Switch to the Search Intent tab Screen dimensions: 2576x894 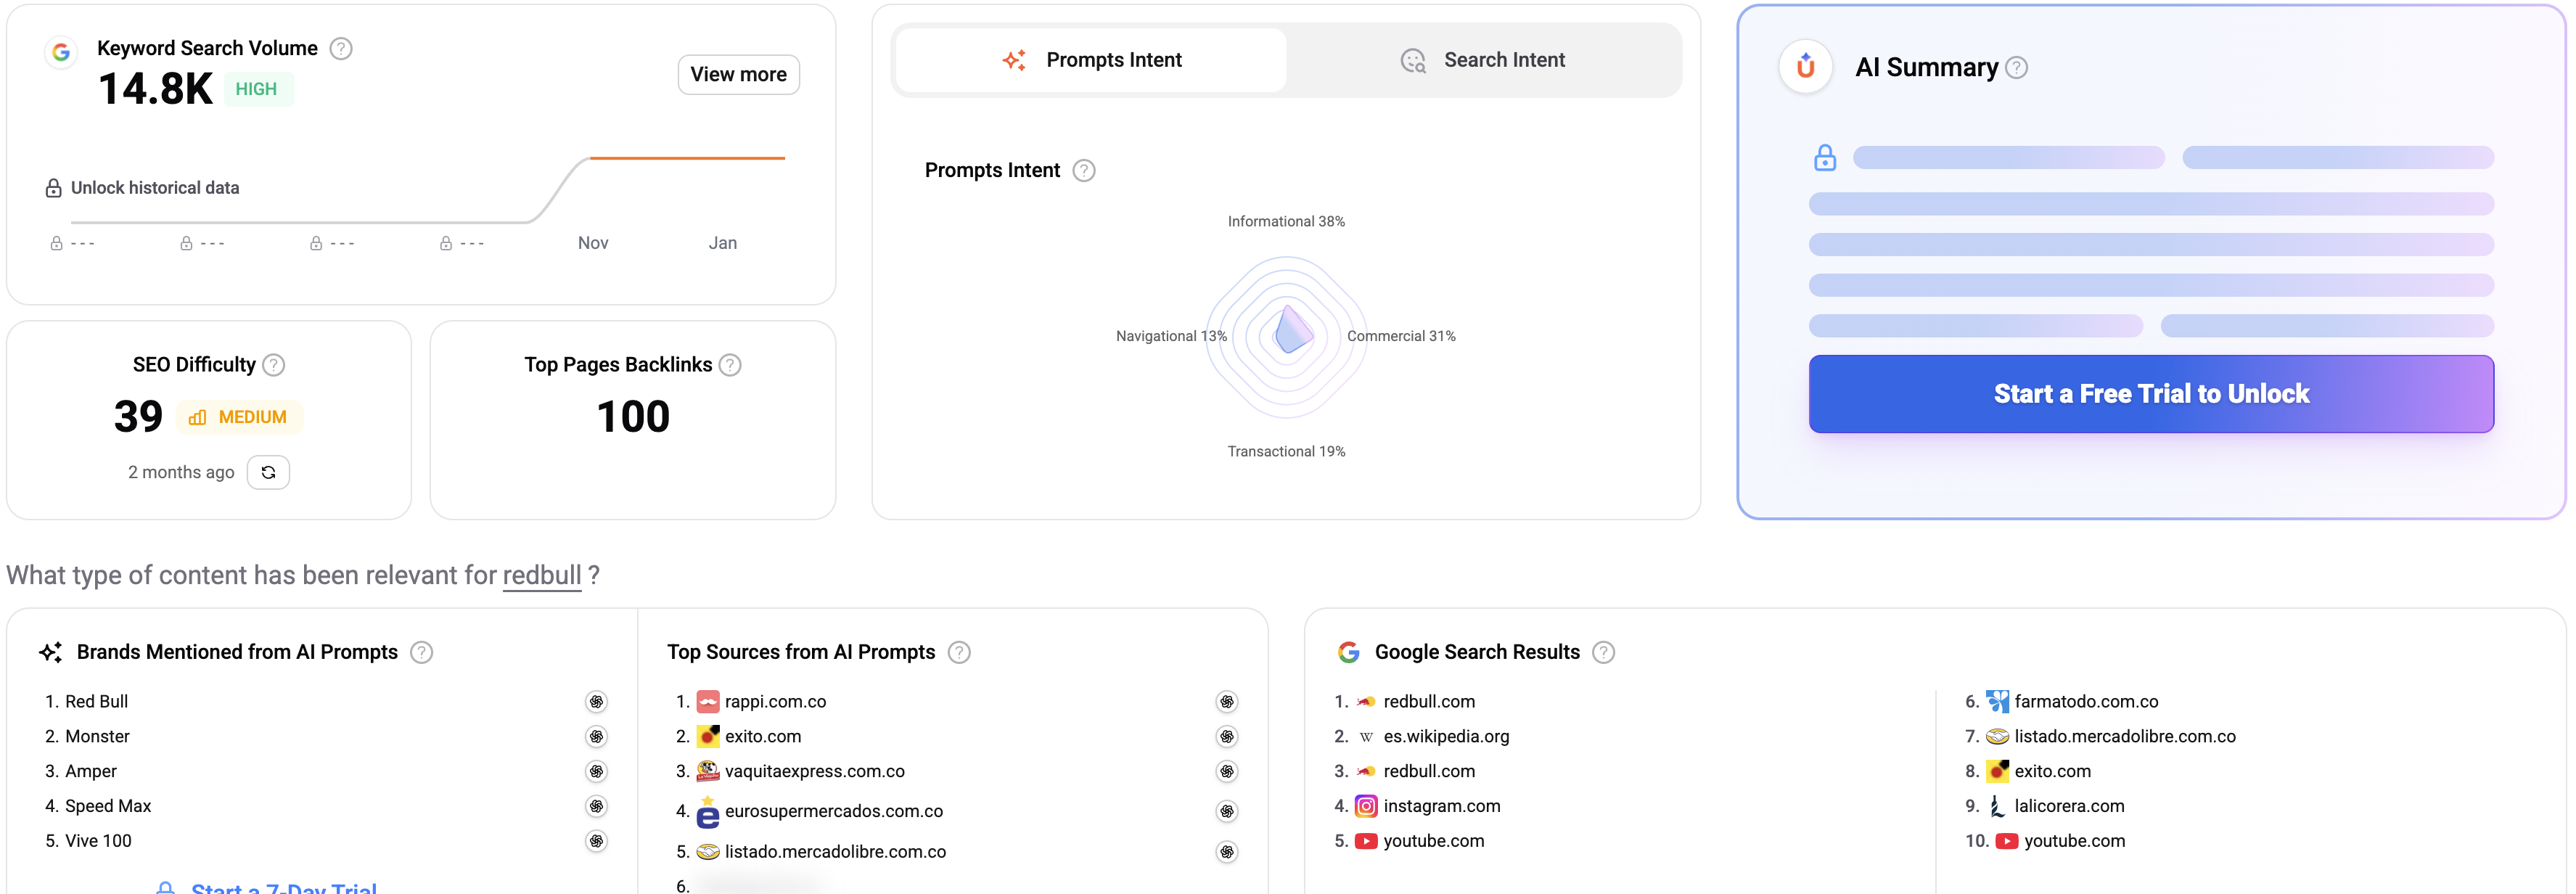click(1483, 61)
